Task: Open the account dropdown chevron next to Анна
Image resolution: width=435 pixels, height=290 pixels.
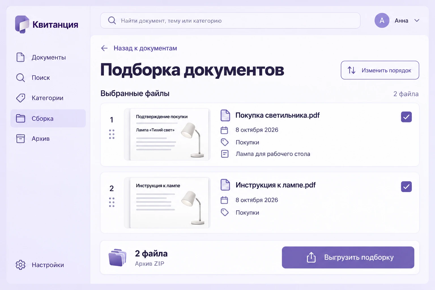Action: (x=417, y=20)
